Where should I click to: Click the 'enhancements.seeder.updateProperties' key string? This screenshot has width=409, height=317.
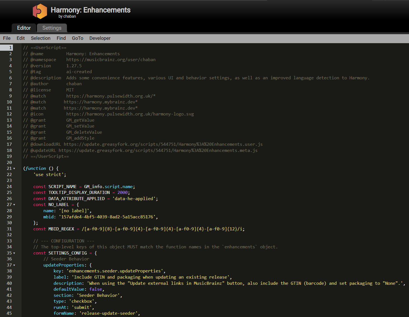[x=115, y=271]
